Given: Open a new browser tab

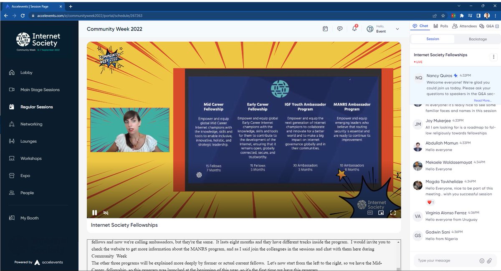Looking at the screenshot, I should tap(71, 6).
